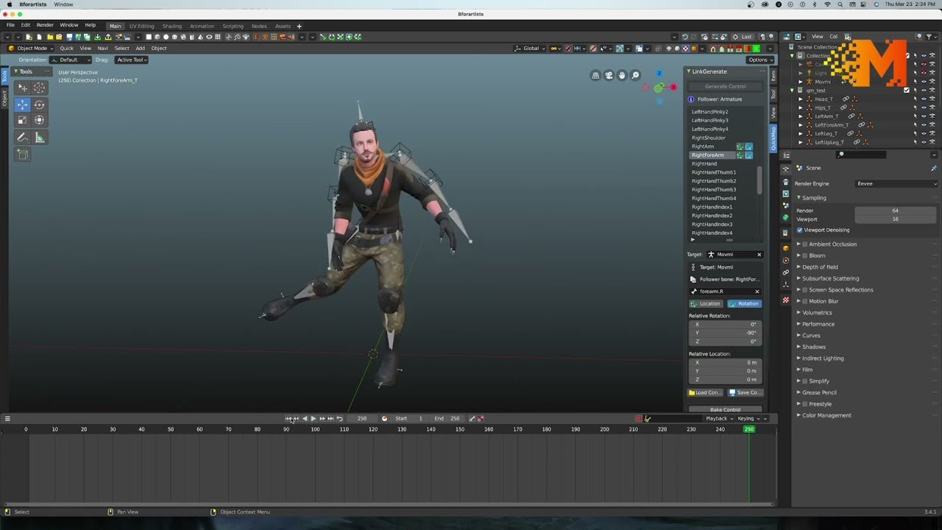The image size is (942, 530).
Task: Enable the Simplify checkbox
Action: [x=805, y=381]
